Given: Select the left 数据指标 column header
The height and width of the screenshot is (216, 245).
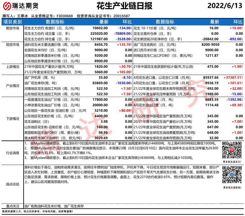Looking at the screenshot, I should click(55, 22).
